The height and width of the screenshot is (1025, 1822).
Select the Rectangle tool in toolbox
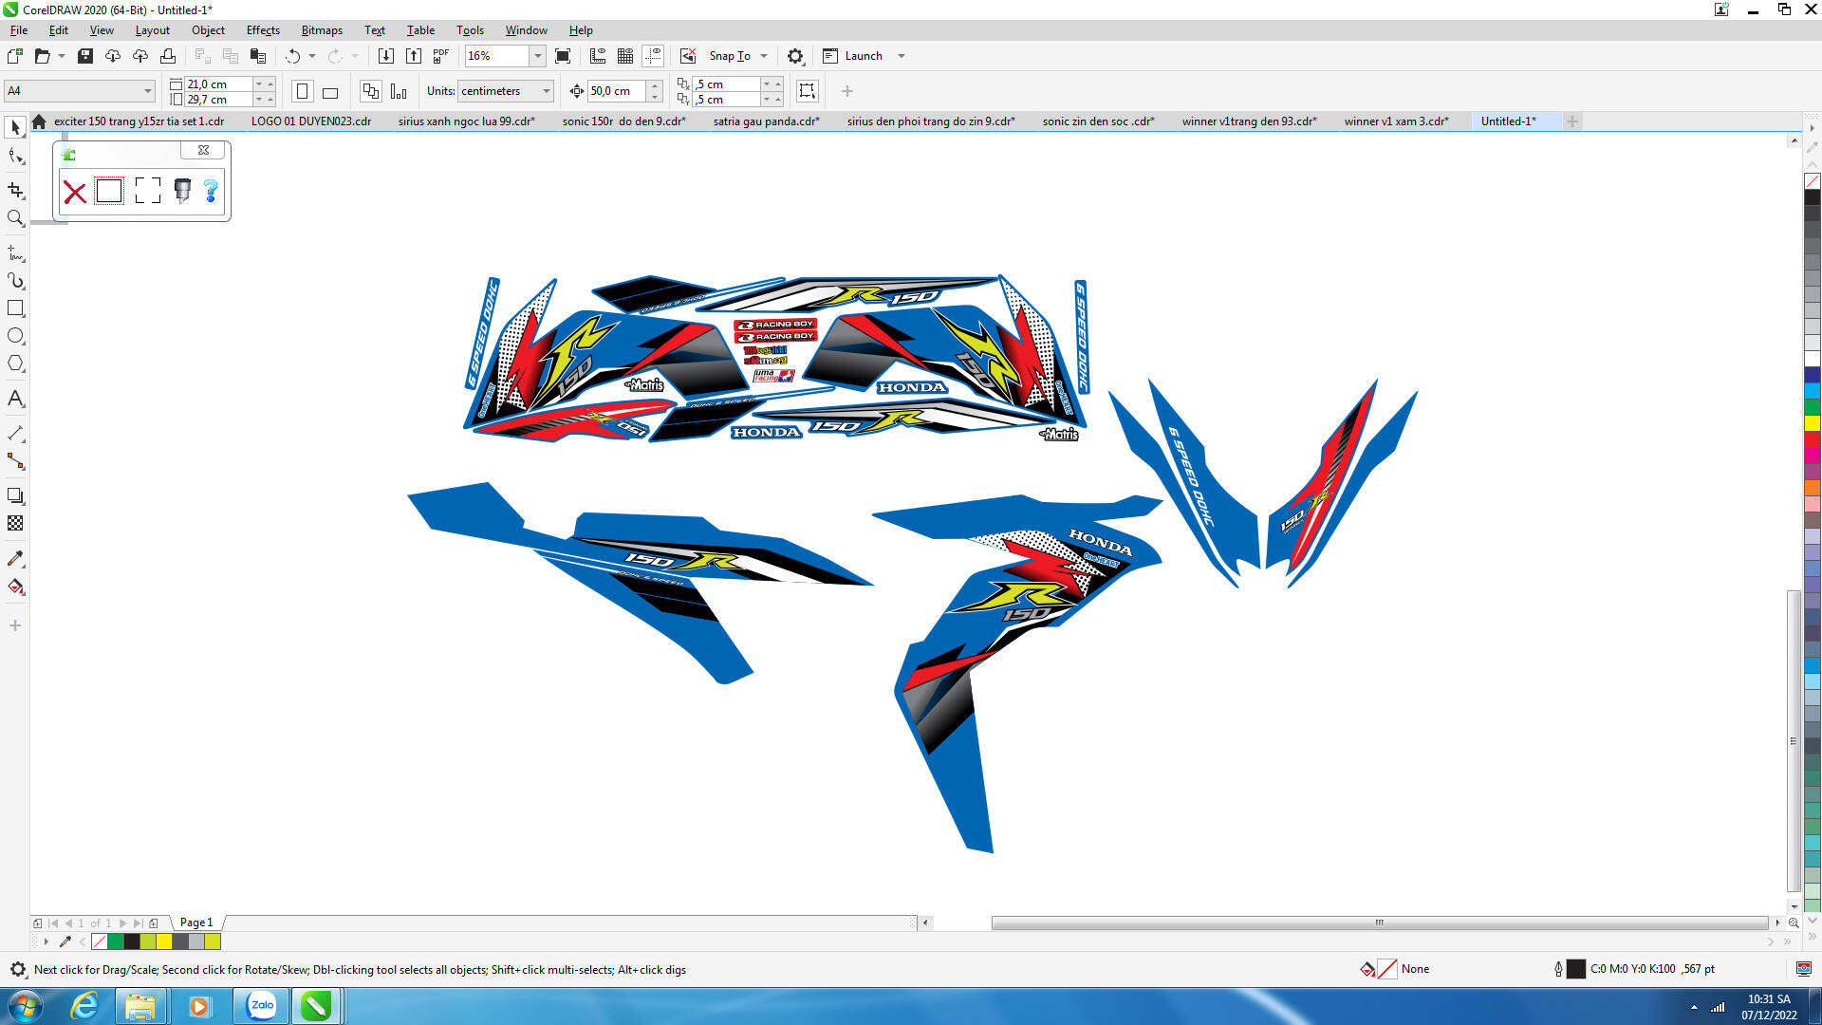(15, 308)
